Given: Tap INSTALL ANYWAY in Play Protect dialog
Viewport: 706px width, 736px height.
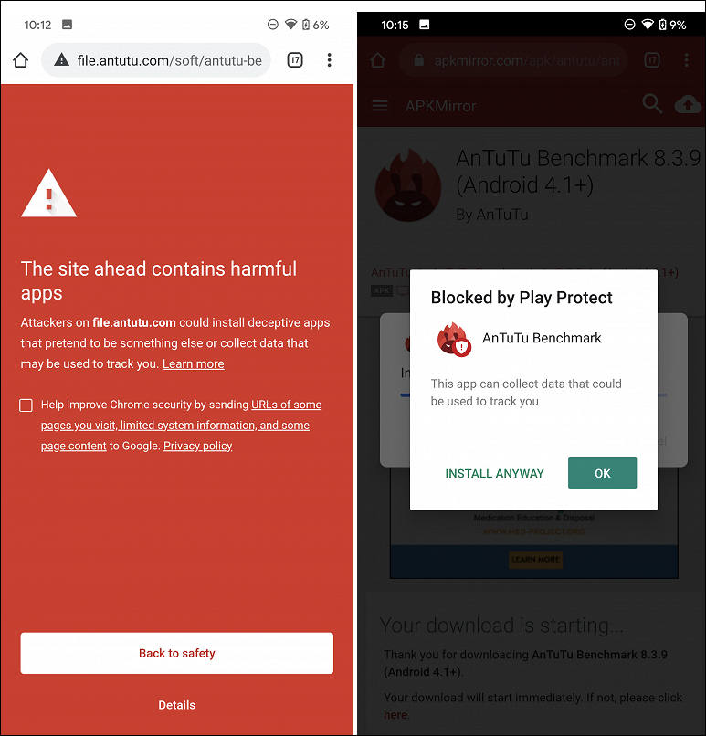Looking at the screenshot, I should coord(494,473).
